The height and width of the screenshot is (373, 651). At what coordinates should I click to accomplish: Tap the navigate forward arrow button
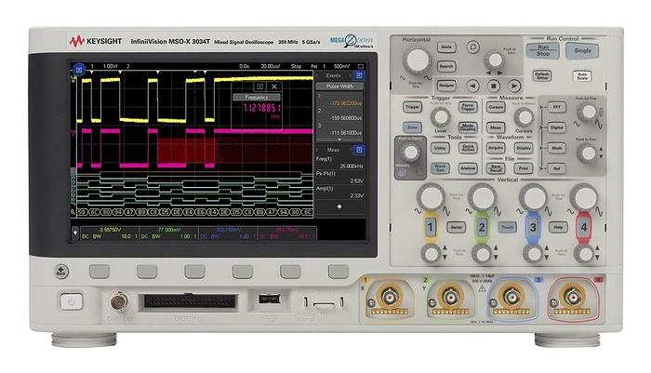[514, 86]
